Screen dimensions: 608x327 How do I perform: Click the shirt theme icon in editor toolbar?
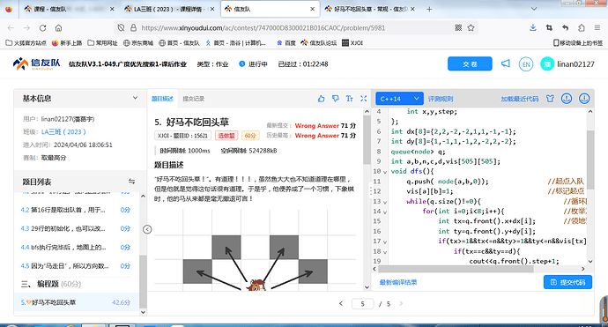pos(550,99)
